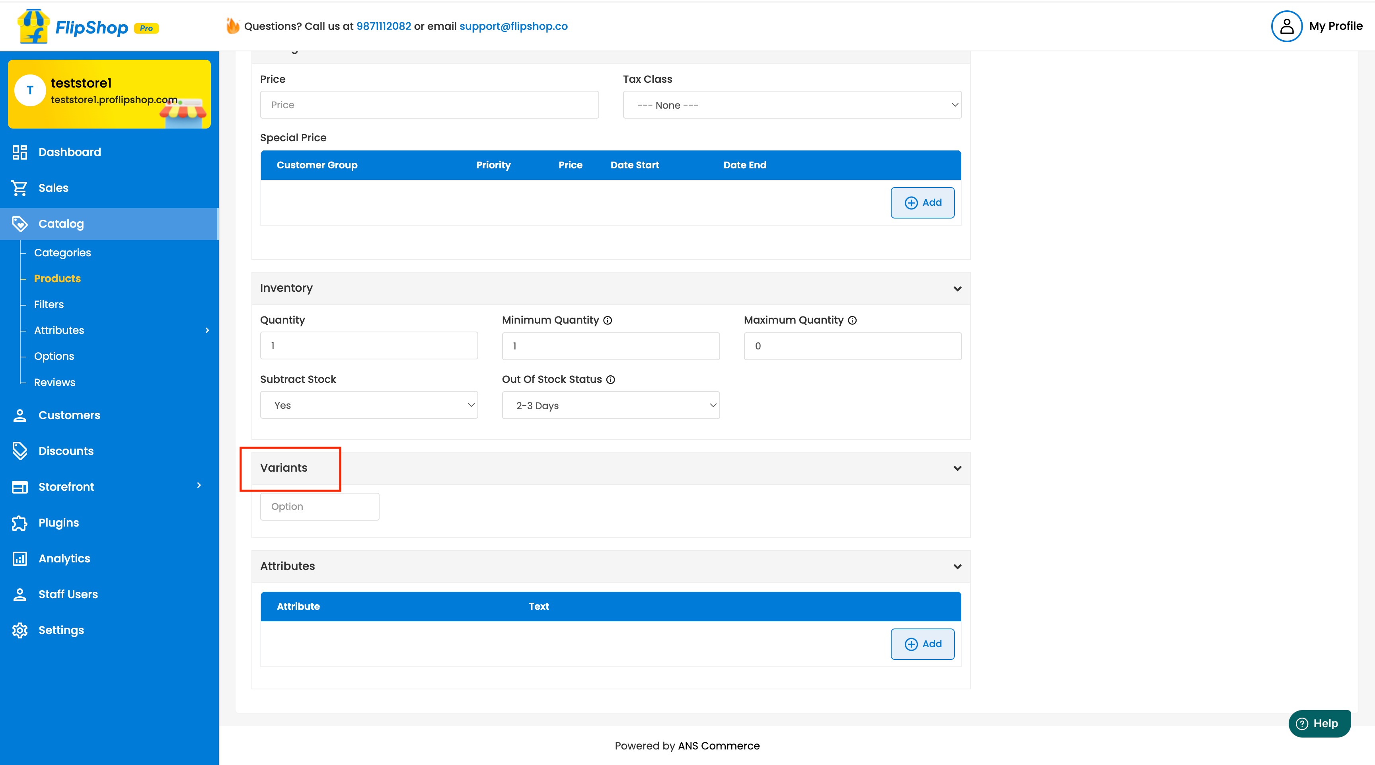
Task: Open the Subtract Stock dropdown
Action: click(369, 405)
